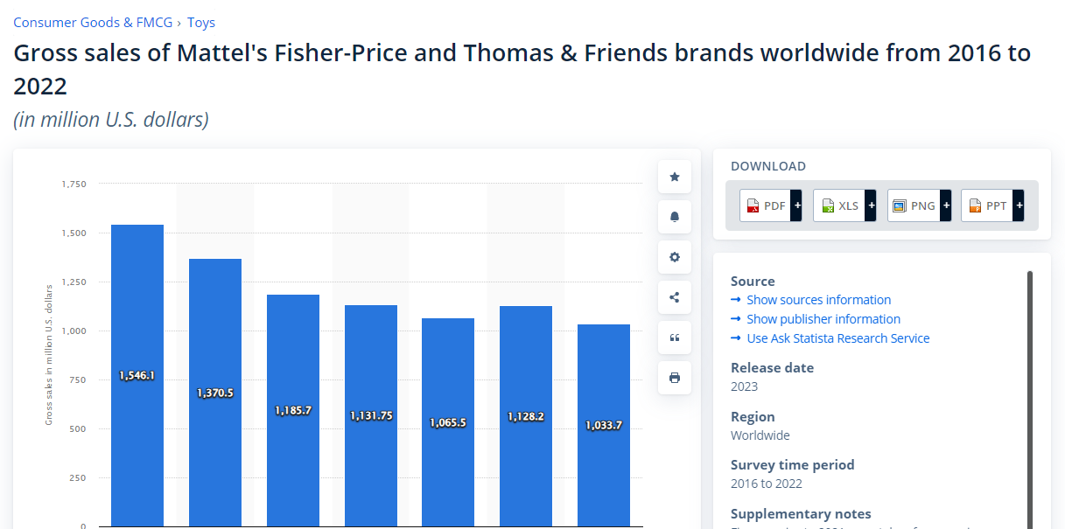Click the star favorite icon
Viewport: 1065px width, 529px height.
point(675,177)
